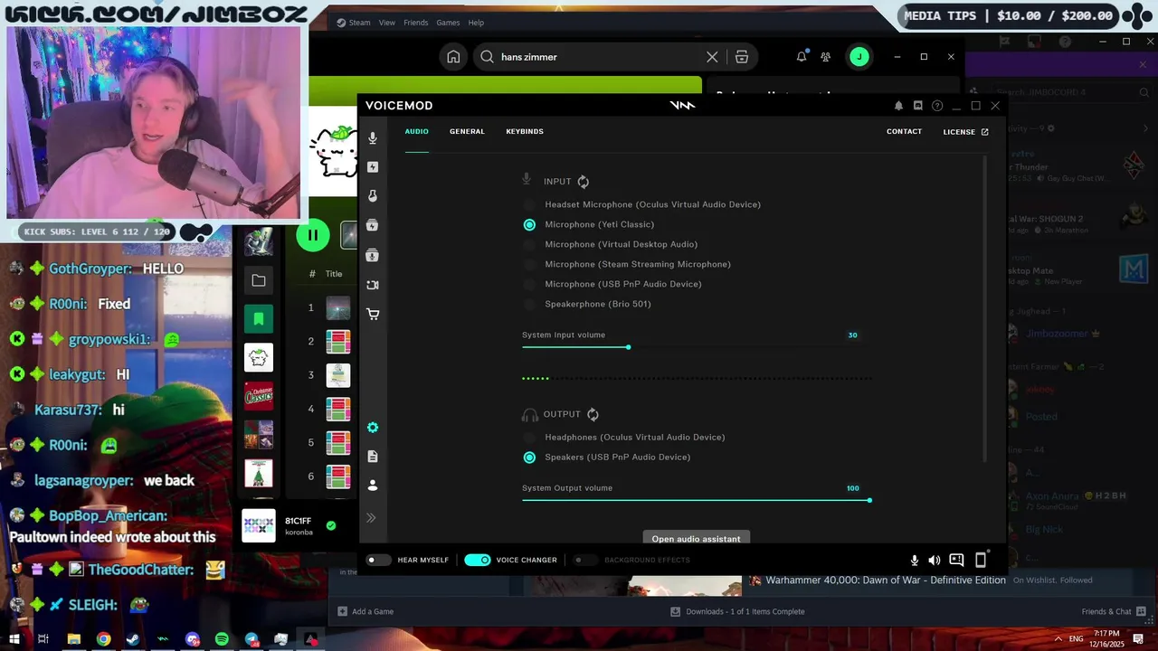The height and width of the screenshot is (651, 1158).
Task: Click the Voicemod title bar icon next to the bell
Action: click(917, 106)
